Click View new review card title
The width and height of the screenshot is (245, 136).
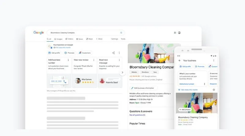coord(81,60)
